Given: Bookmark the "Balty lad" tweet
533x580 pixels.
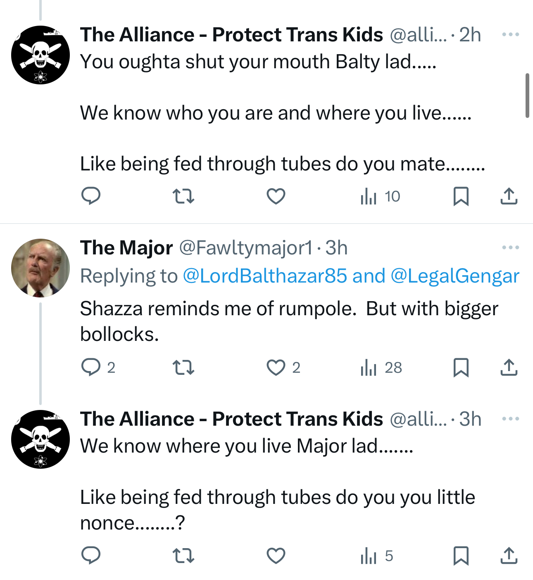Looking at the screenshot, I should point(461,196).
